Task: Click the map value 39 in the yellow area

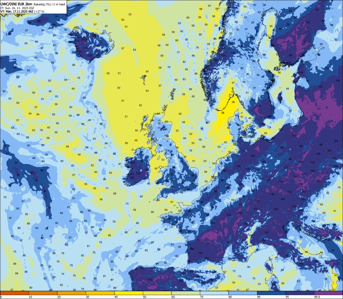Action: click(233, 102)
